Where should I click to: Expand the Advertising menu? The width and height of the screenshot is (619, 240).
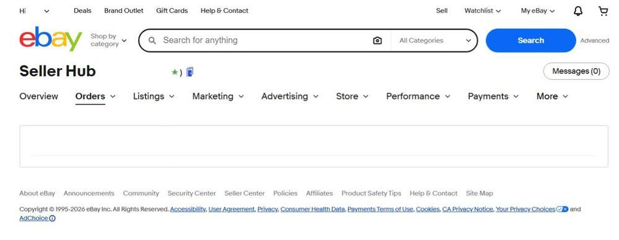pos(290,96)
